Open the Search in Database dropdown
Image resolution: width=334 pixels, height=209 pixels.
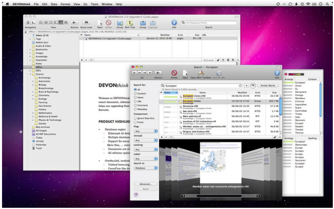145,168
